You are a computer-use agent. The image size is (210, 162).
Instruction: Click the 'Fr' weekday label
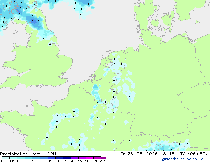click(123, 154)
